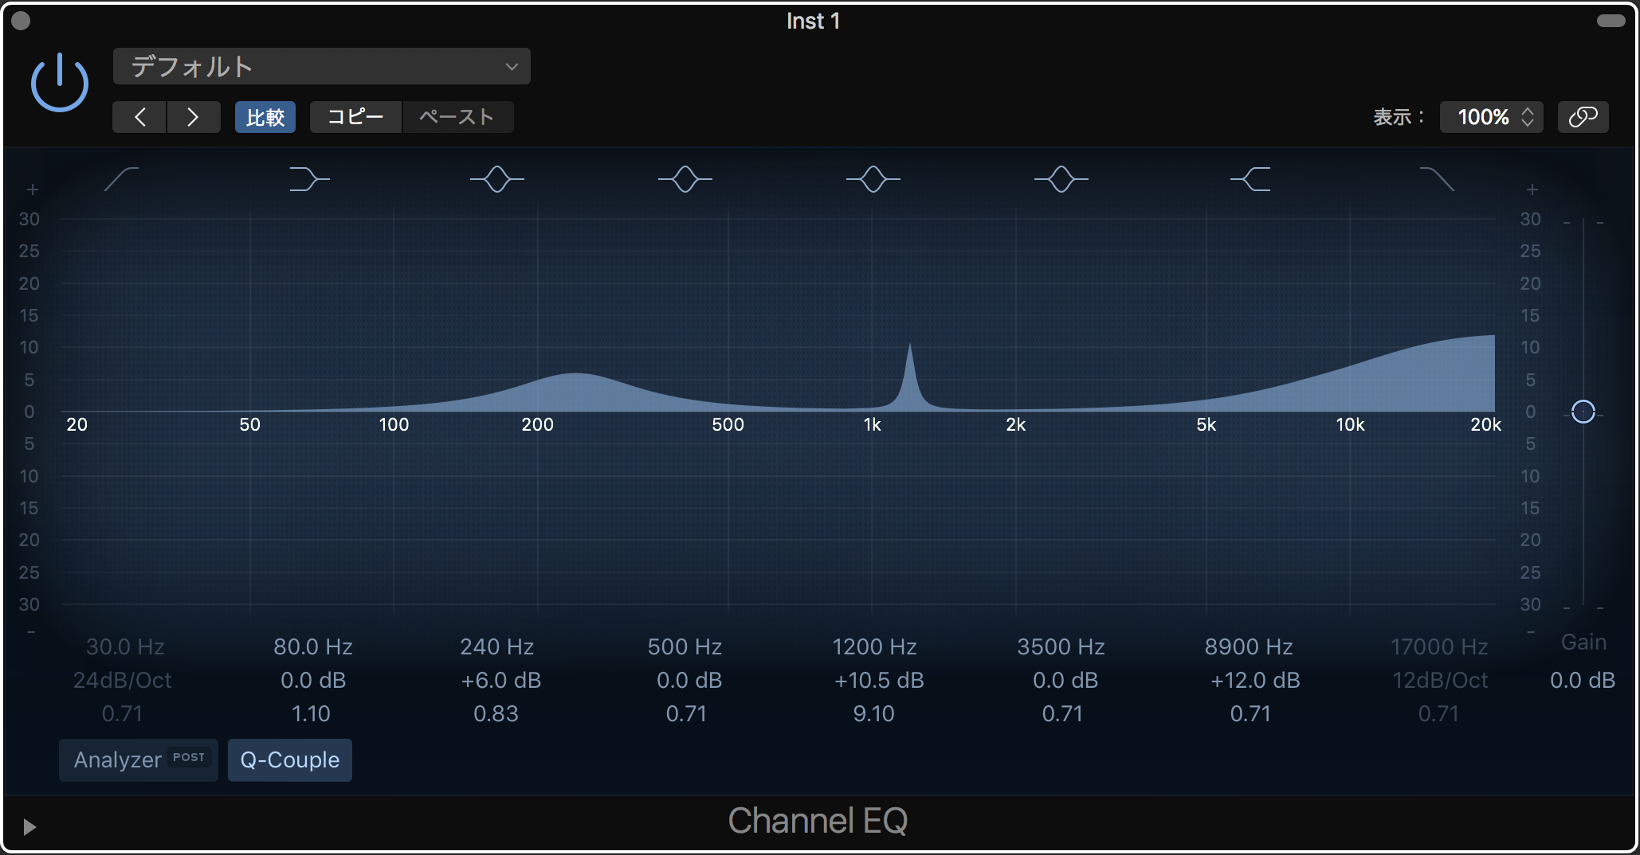Viewport: 1640px width, 855px height.
Task: Enable the low-pass filter band icon
Action: [x=1438, y=179]
